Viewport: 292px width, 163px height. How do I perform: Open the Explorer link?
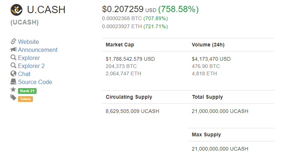coord(29,58)
